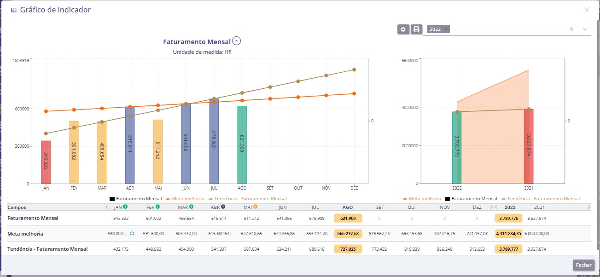
Task: Click the Fechar button
Action: point(583,265)
